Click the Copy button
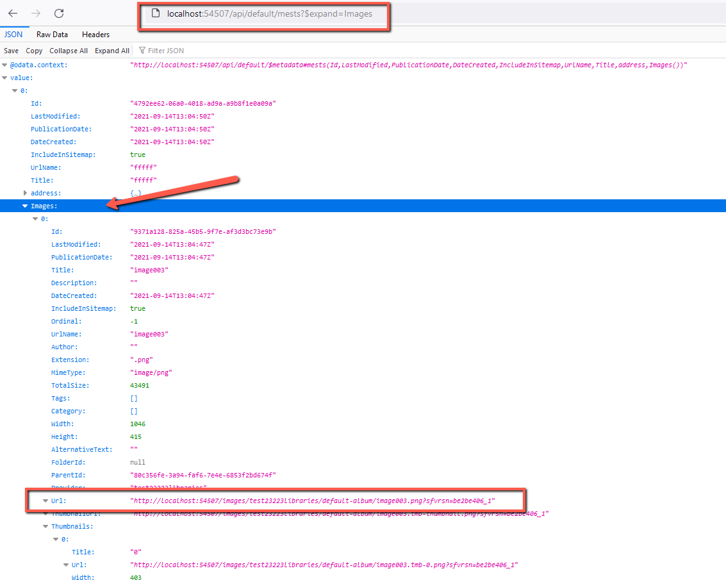 pyautogui.click(x=34, y=51)
